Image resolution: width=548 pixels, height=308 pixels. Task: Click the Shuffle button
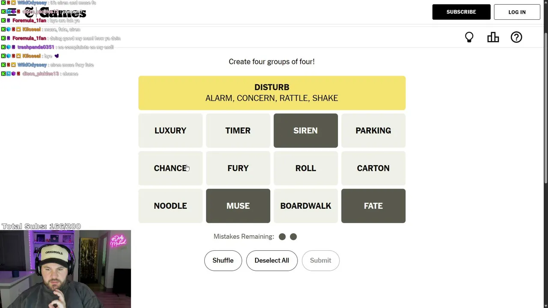click(x=223, y=261)
